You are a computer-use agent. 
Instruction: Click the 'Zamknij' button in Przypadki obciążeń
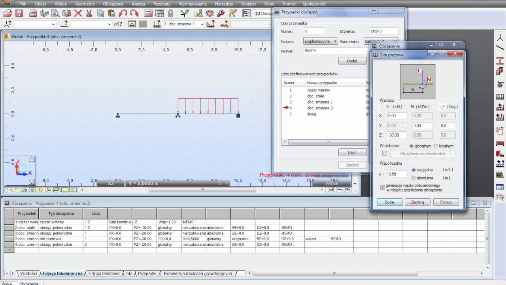(x=352, y=165)
